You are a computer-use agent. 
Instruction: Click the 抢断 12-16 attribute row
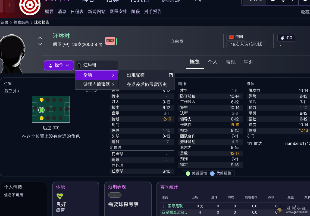142,119
